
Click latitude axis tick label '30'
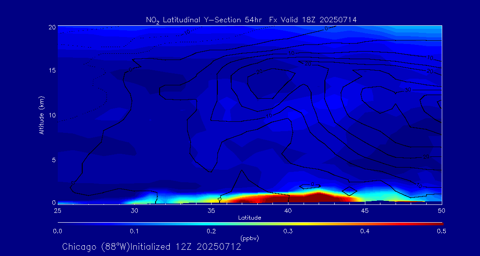point(134,211)
